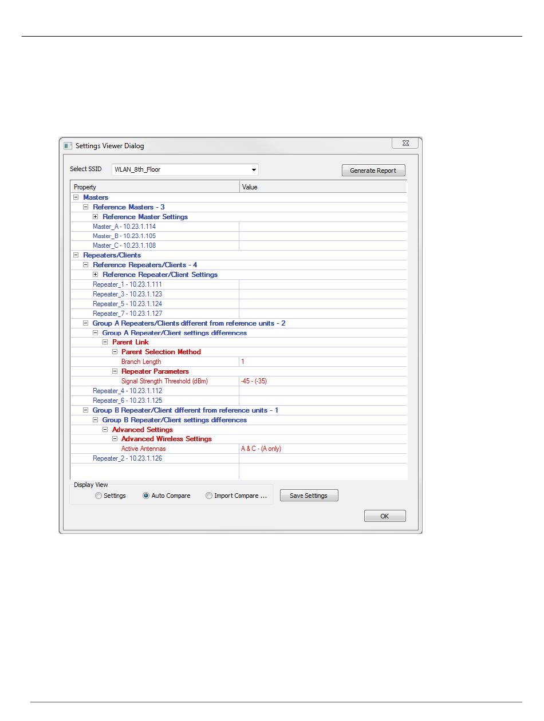Select Repeater_4 - 10.23.1.112 row

click(x=238, y=391)
